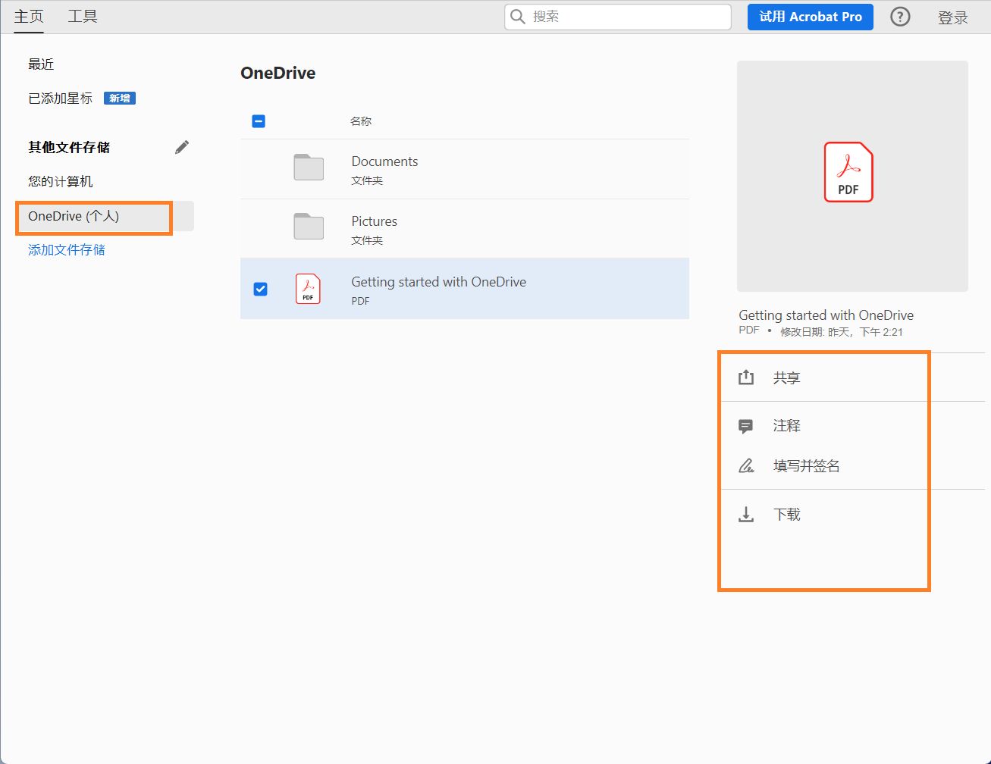Open the Documents folder icon
Image resolution: width=991 pixels, height=764 pixels.
[308, 168]
